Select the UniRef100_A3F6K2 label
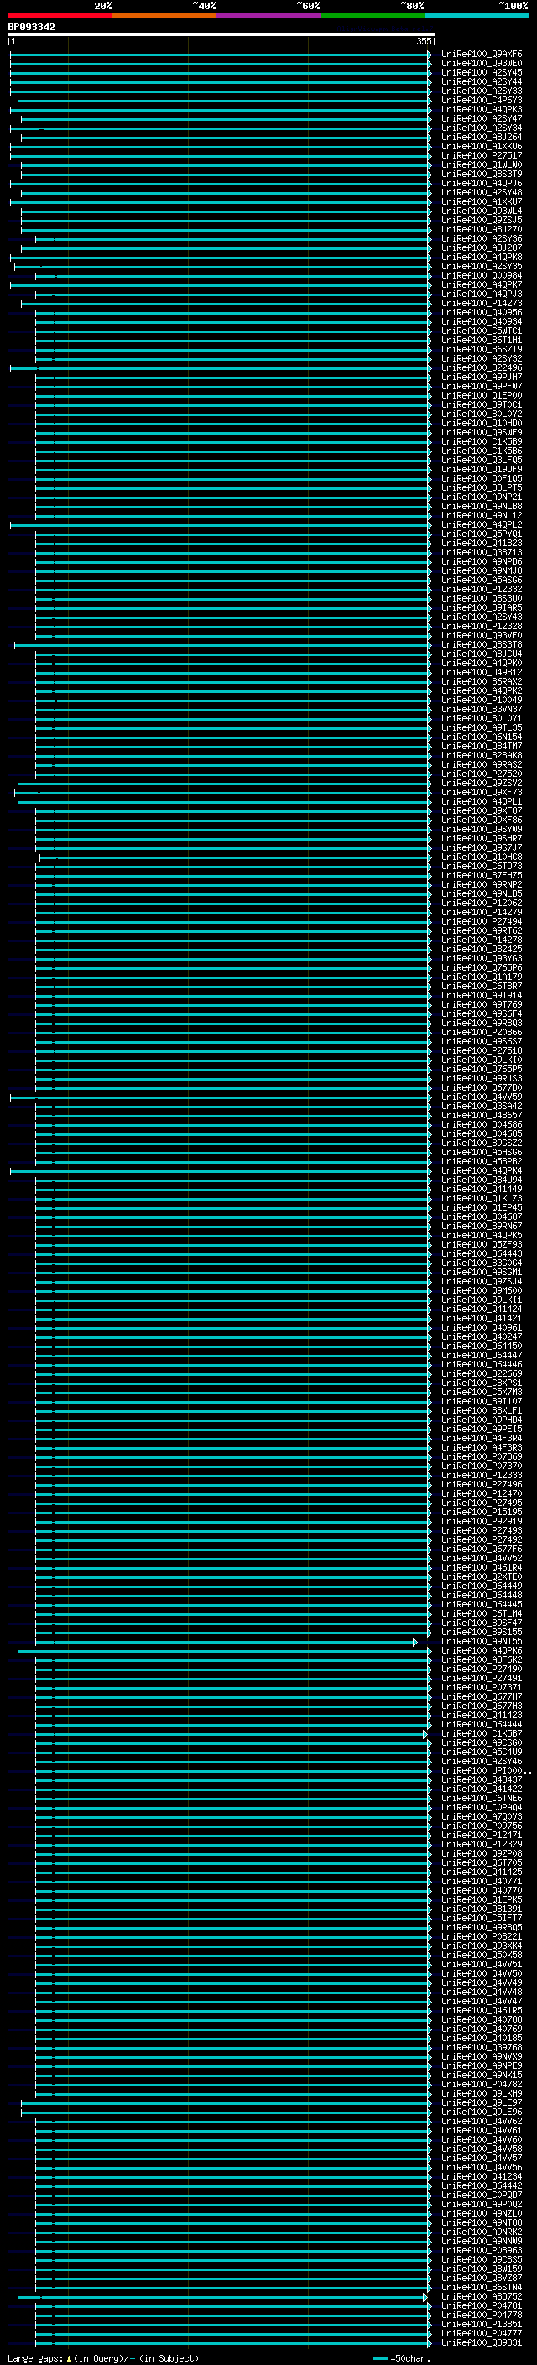537x2365 pixels. click(x=482, y=1660)
